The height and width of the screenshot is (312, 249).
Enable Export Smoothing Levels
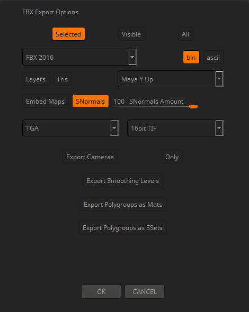[x=122, y=181]
